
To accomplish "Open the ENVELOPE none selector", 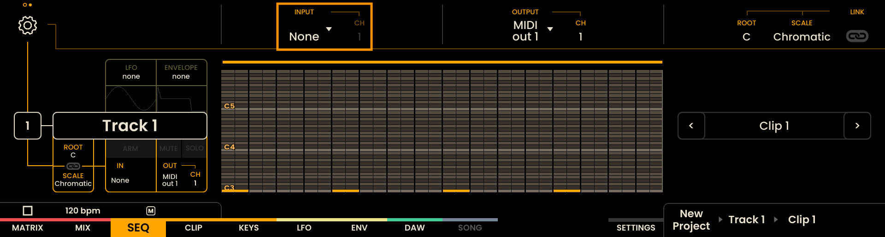I will 181,72.
